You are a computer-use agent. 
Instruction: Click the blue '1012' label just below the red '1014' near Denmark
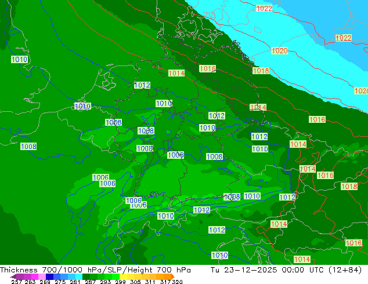click(142, 85)
